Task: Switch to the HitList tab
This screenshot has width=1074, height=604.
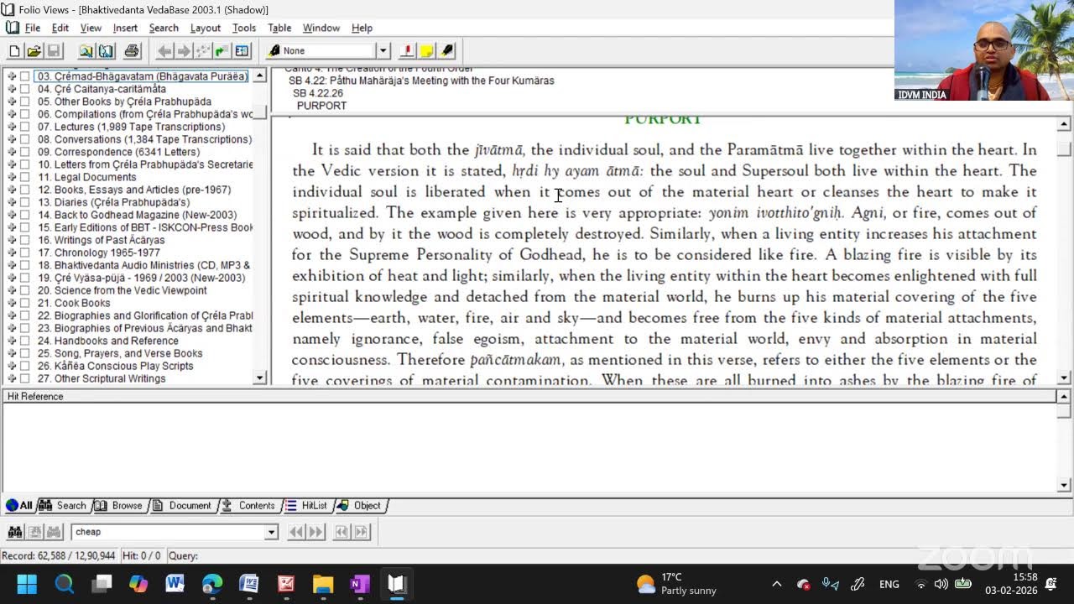Action: pos(308,506)
